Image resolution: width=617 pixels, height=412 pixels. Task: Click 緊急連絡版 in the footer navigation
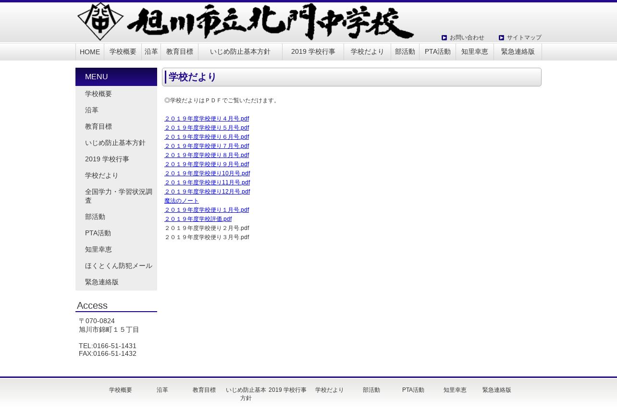tap(497, 390)
